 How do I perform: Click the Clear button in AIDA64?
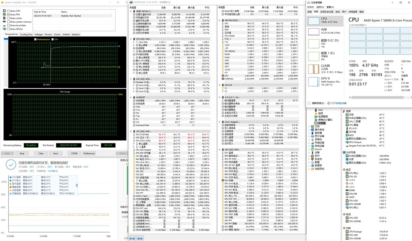pos(41,153)
